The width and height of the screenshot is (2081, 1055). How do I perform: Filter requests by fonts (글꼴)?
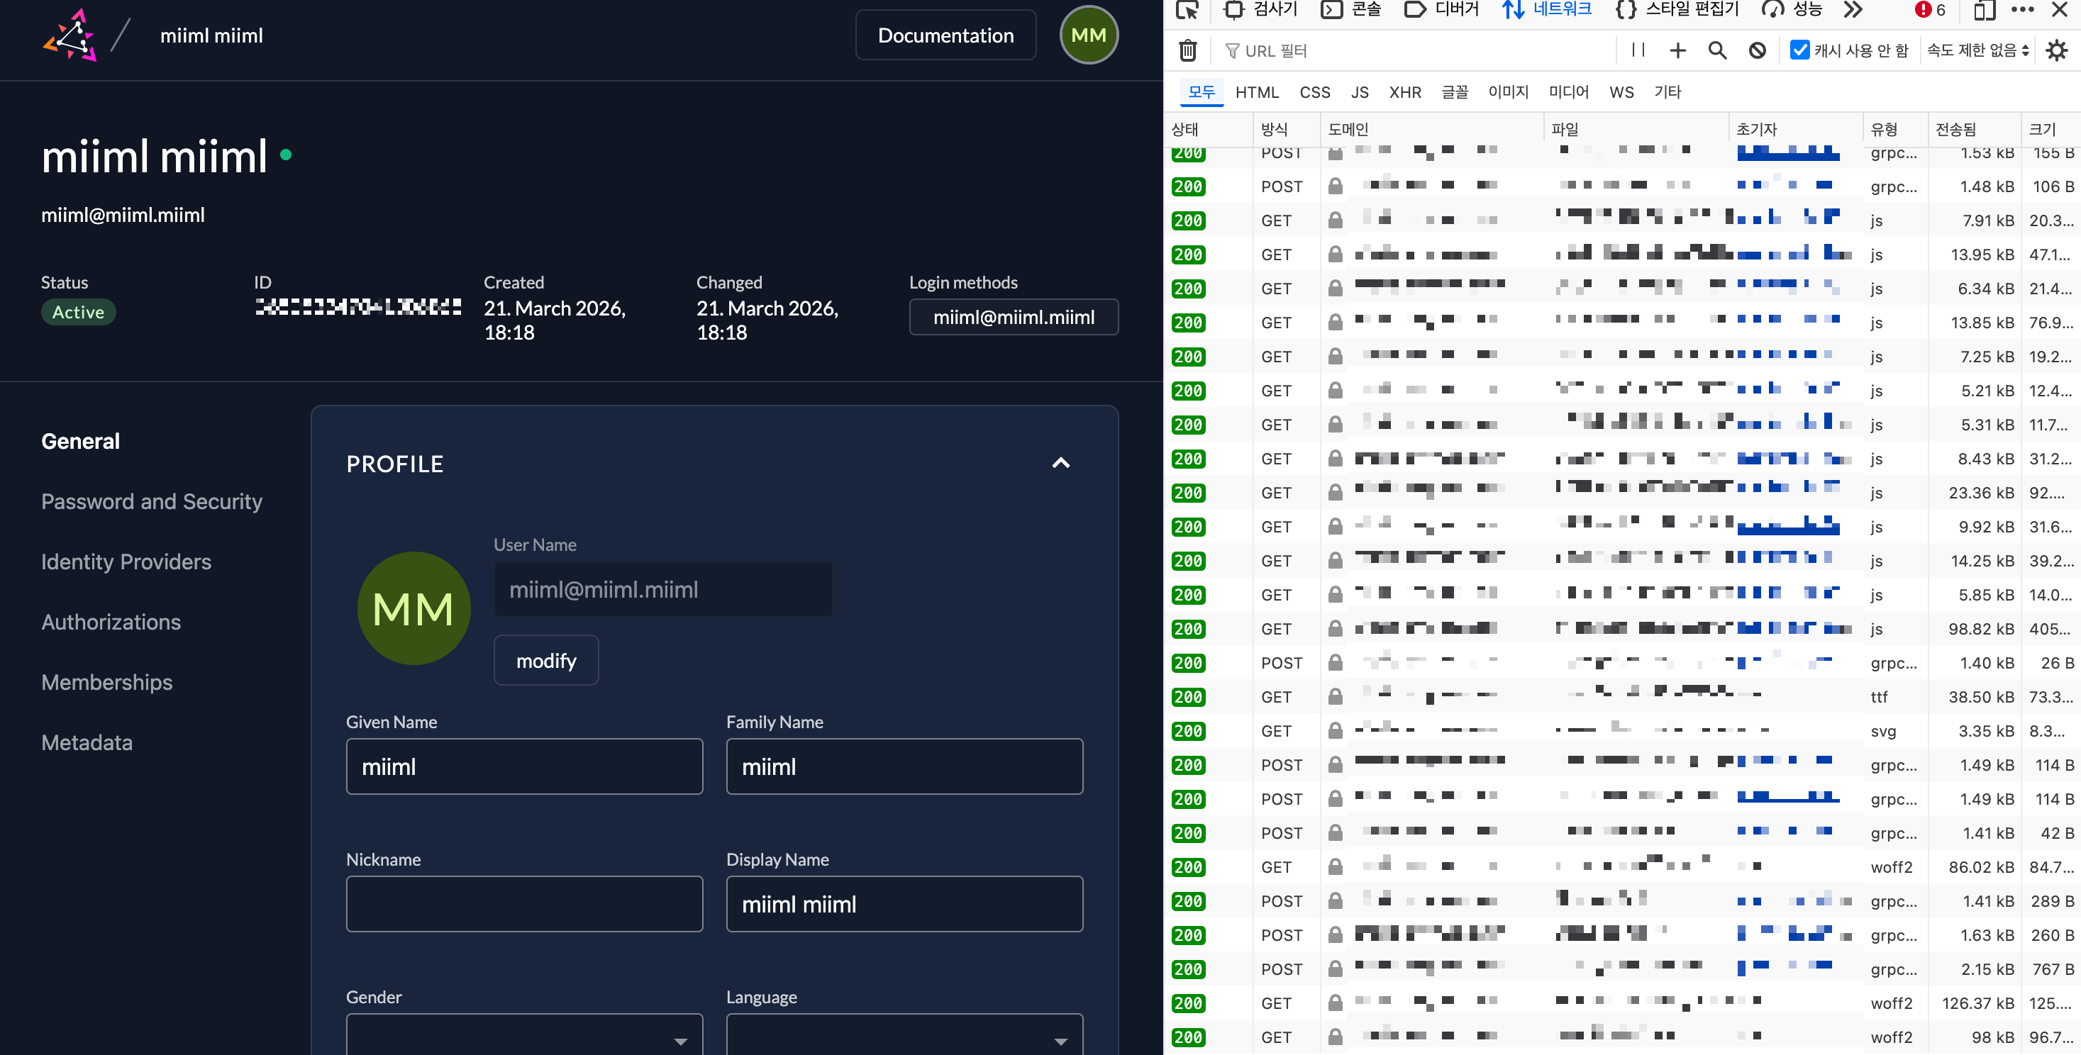1455,92
